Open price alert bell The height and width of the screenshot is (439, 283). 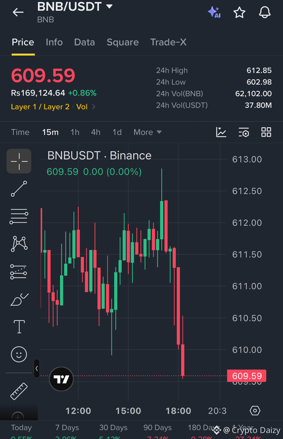pyautogui.click(x=265, y=13)
